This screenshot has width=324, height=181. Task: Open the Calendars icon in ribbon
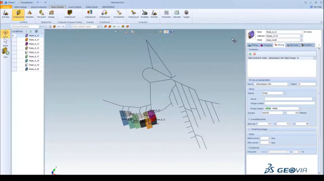pos(177,14)
